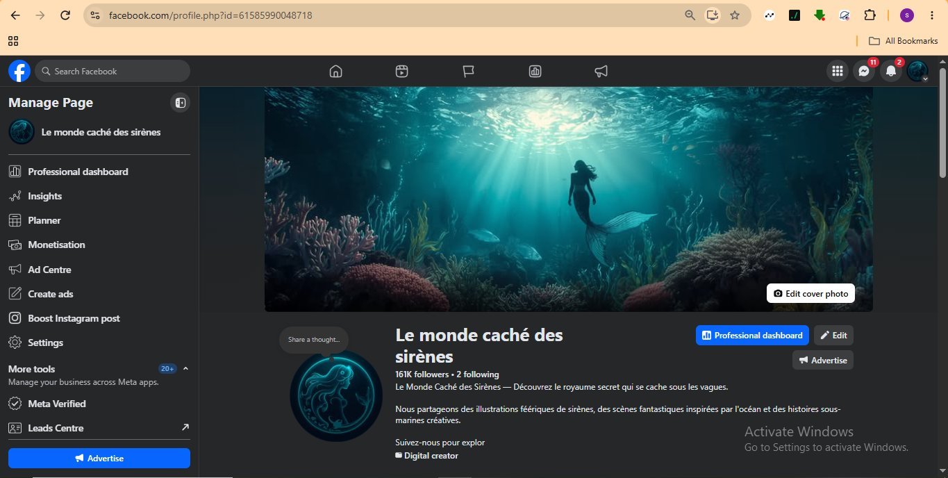948x478 pixels.
Task: Open the apps grid menu icon
Action: click(x=838, y=71)
